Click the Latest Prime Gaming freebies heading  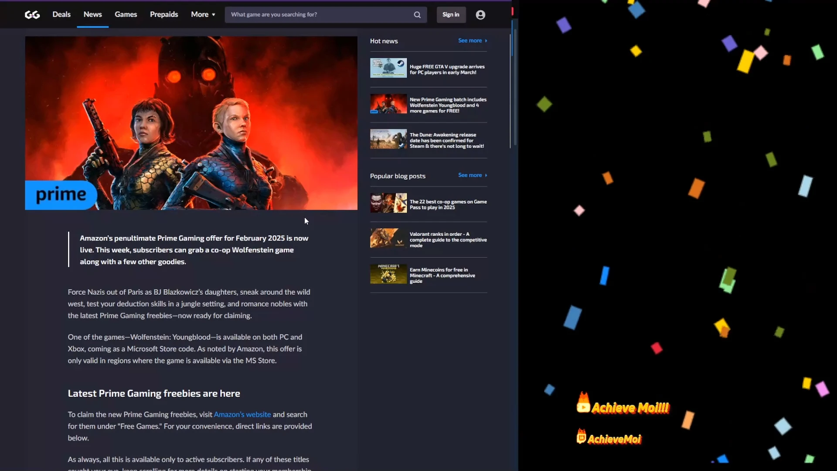pyautogui.click(x=154, y=393)
